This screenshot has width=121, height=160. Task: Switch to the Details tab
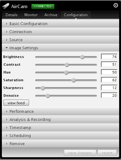click(11, 15)
